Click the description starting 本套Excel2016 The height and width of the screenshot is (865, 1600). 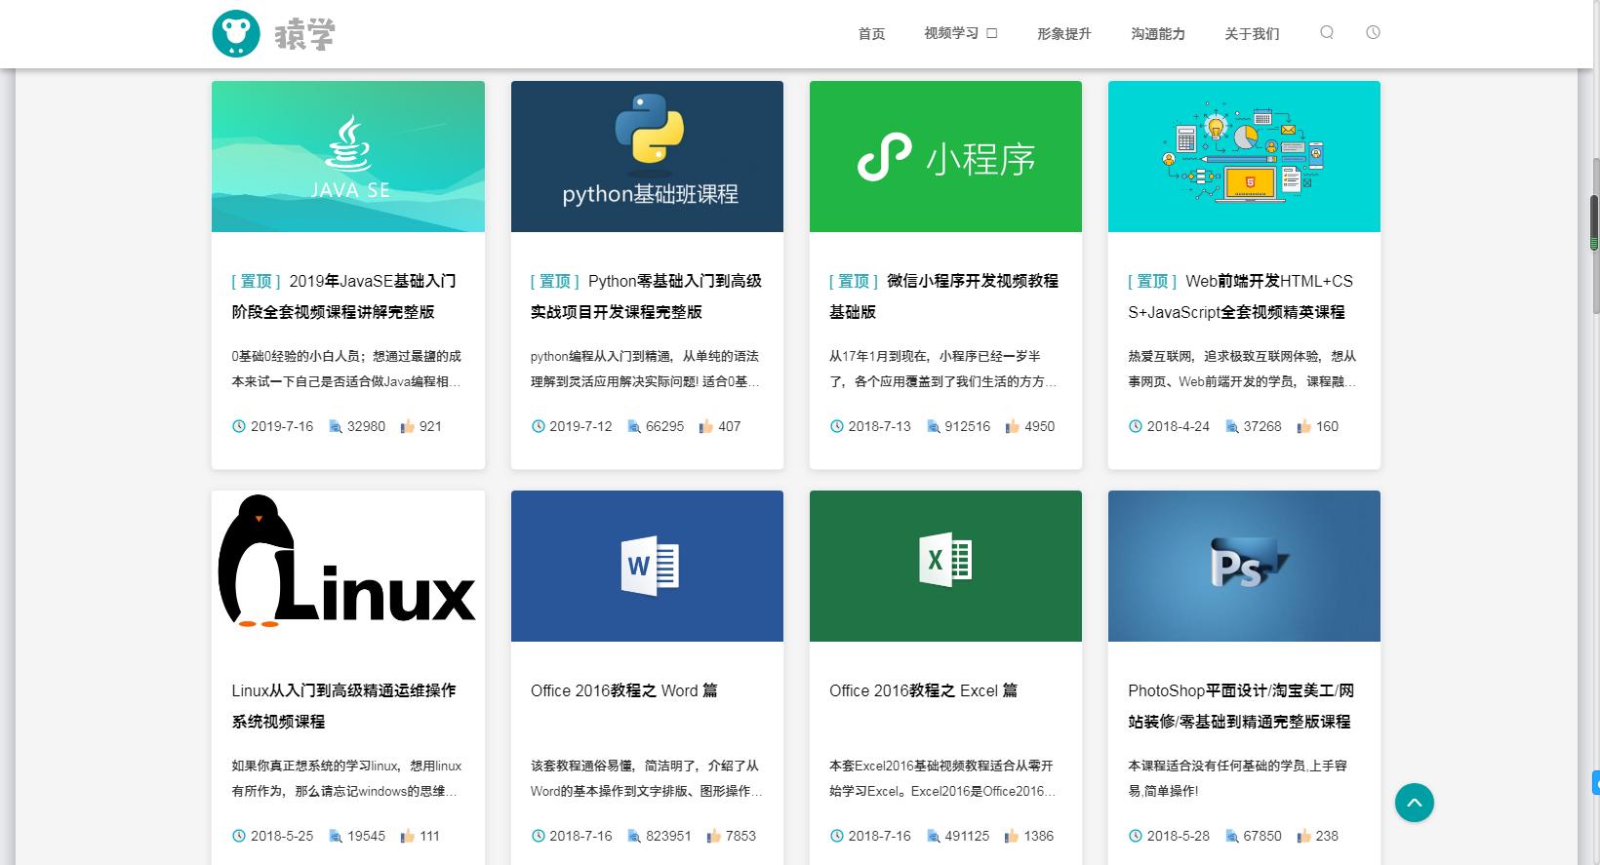click(x=942, y=778)
